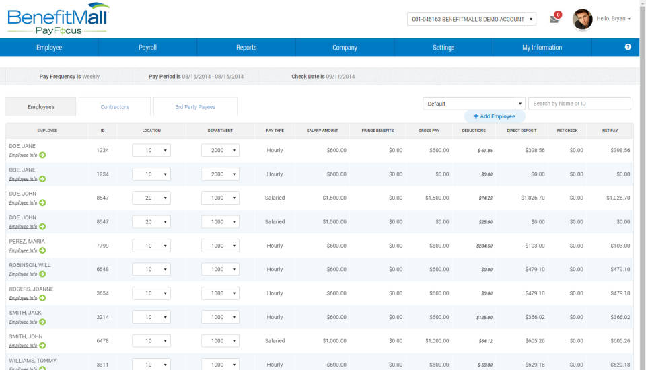The width and height of the screenshot is (646, 370).
Task: Click green arrow icon for Rogers, Joanne
Action: point(42,298)
